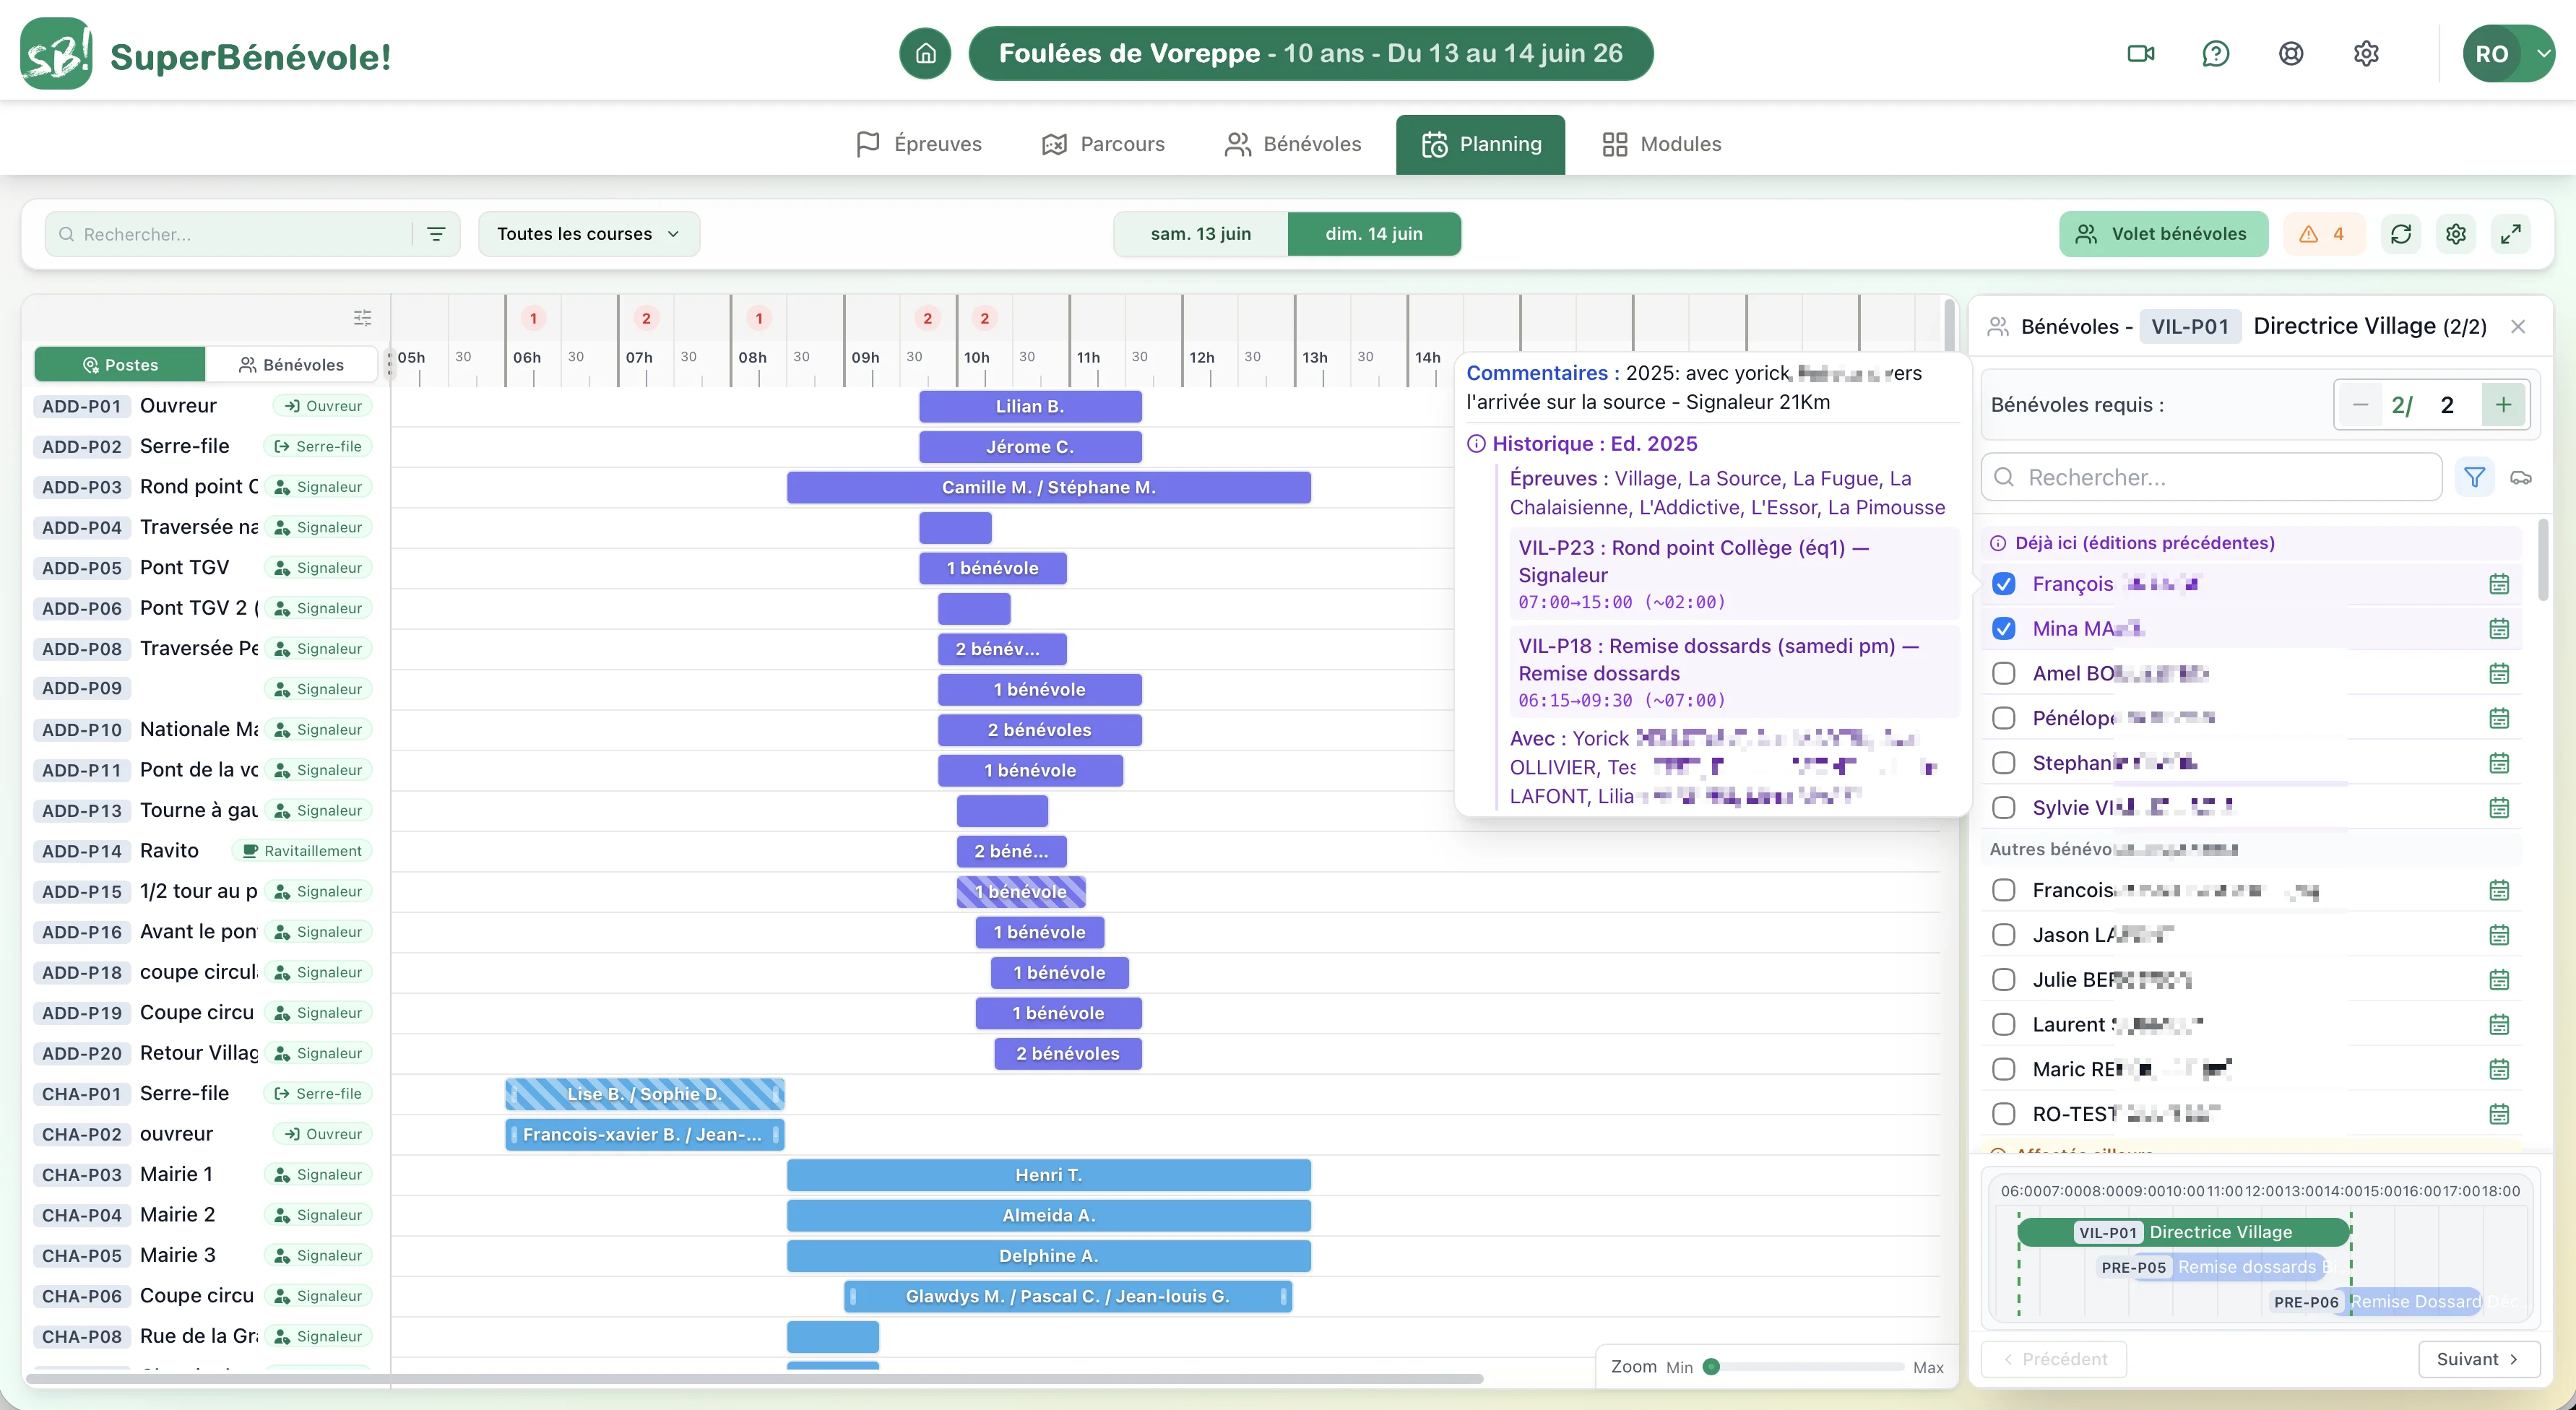
Task: Click VIL-P01 Directrice Village mini-timeline bar
Action: pyautogui.click(x=2183, y=1232)
